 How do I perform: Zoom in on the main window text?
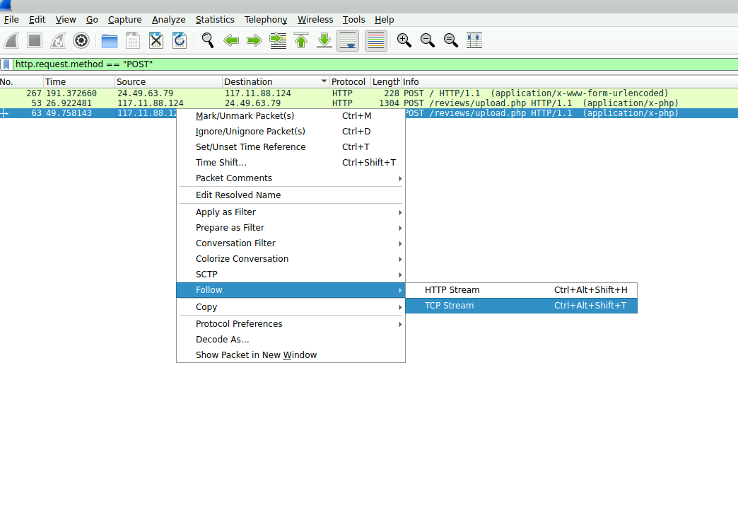(404, 40)
